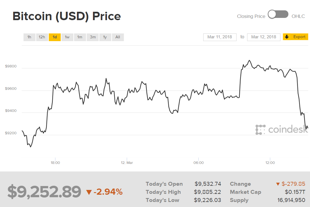This screenshot has height=207, width=310.
Task: Select the Closing Price label
Action: coord(251,16)
